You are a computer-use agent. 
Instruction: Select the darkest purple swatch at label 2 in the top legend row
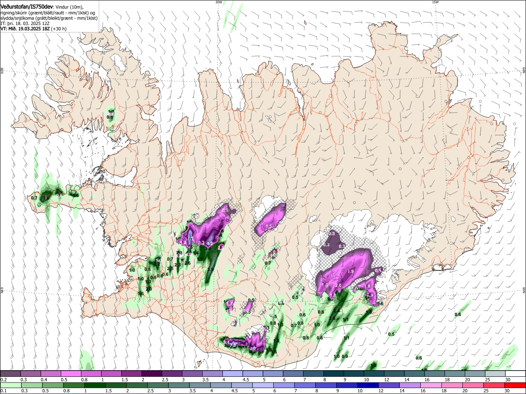pos(152,374)
